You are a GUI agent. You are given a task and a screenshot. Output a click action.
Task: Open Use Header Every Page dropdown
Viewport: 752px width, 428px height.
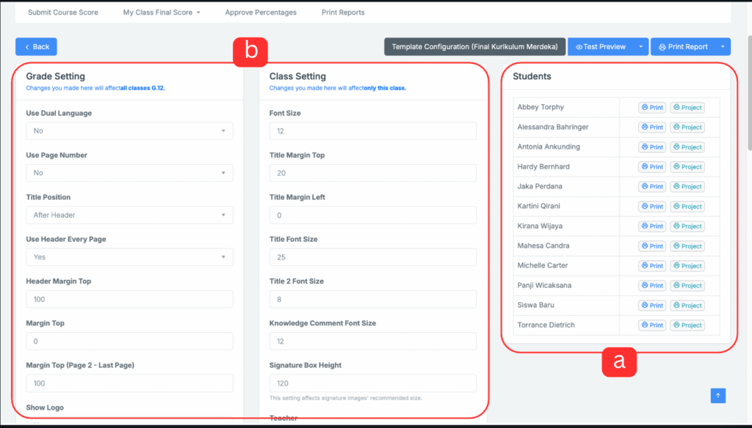tap(129, 257)
